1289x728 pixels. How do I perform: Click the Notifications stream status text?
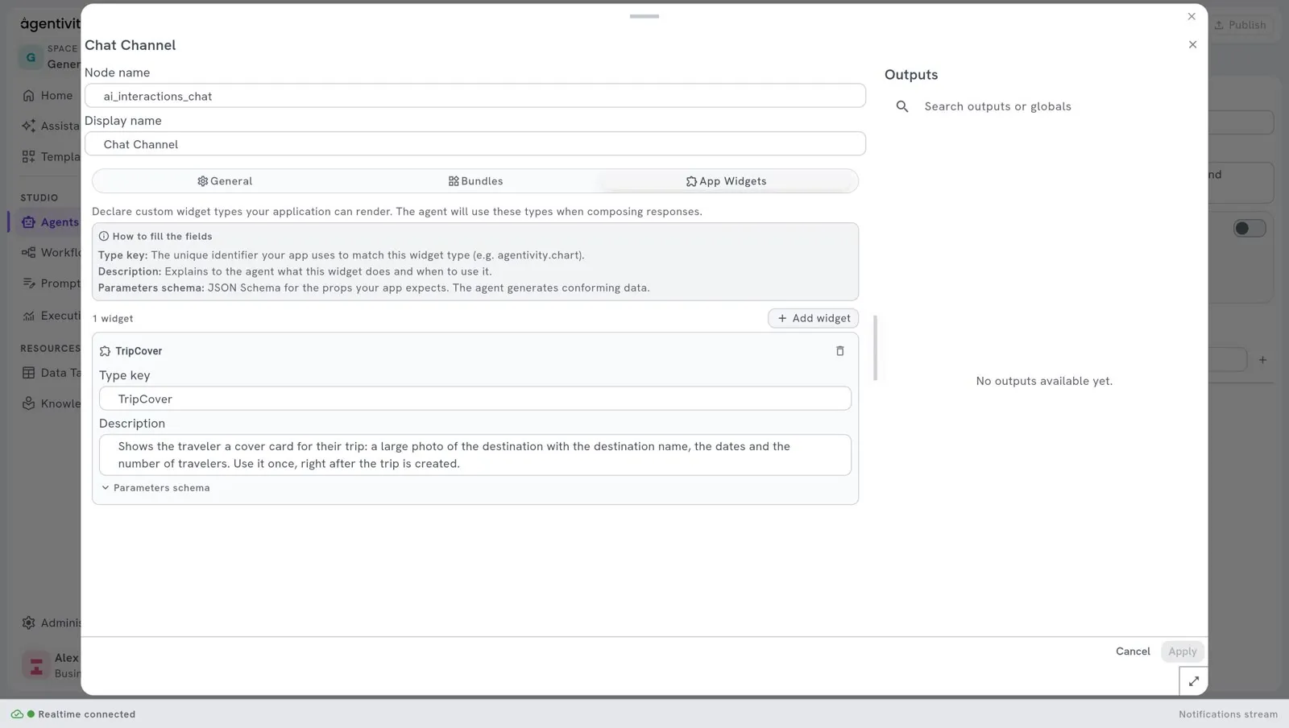pos(1228,714)
